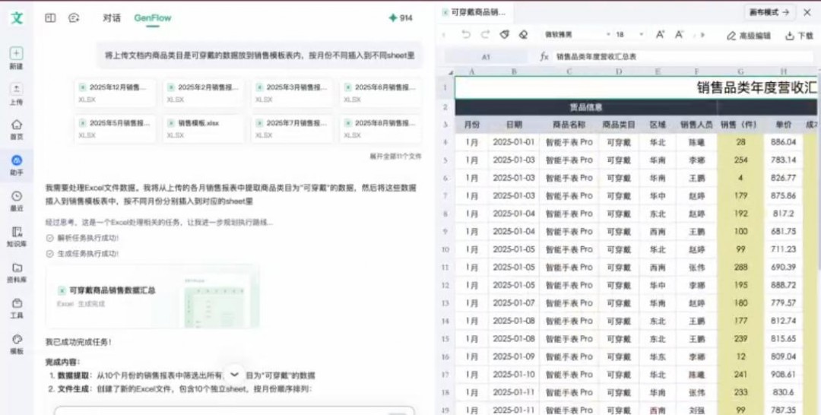821x415 pixels.
Task: Switch to the 对话 tab
Action: click(112, 17)
